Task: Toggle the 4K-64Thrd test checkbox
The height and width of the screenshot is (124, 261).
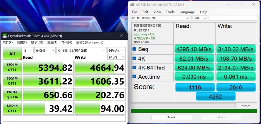Action: pos(134,68)
